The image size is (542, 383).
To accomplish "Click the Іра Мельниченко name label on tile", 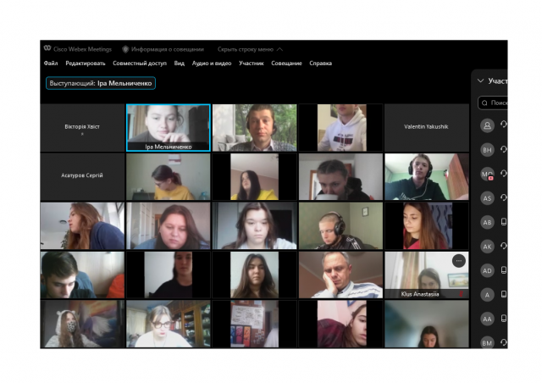I will pyautogui.click(x=169, y=147).
